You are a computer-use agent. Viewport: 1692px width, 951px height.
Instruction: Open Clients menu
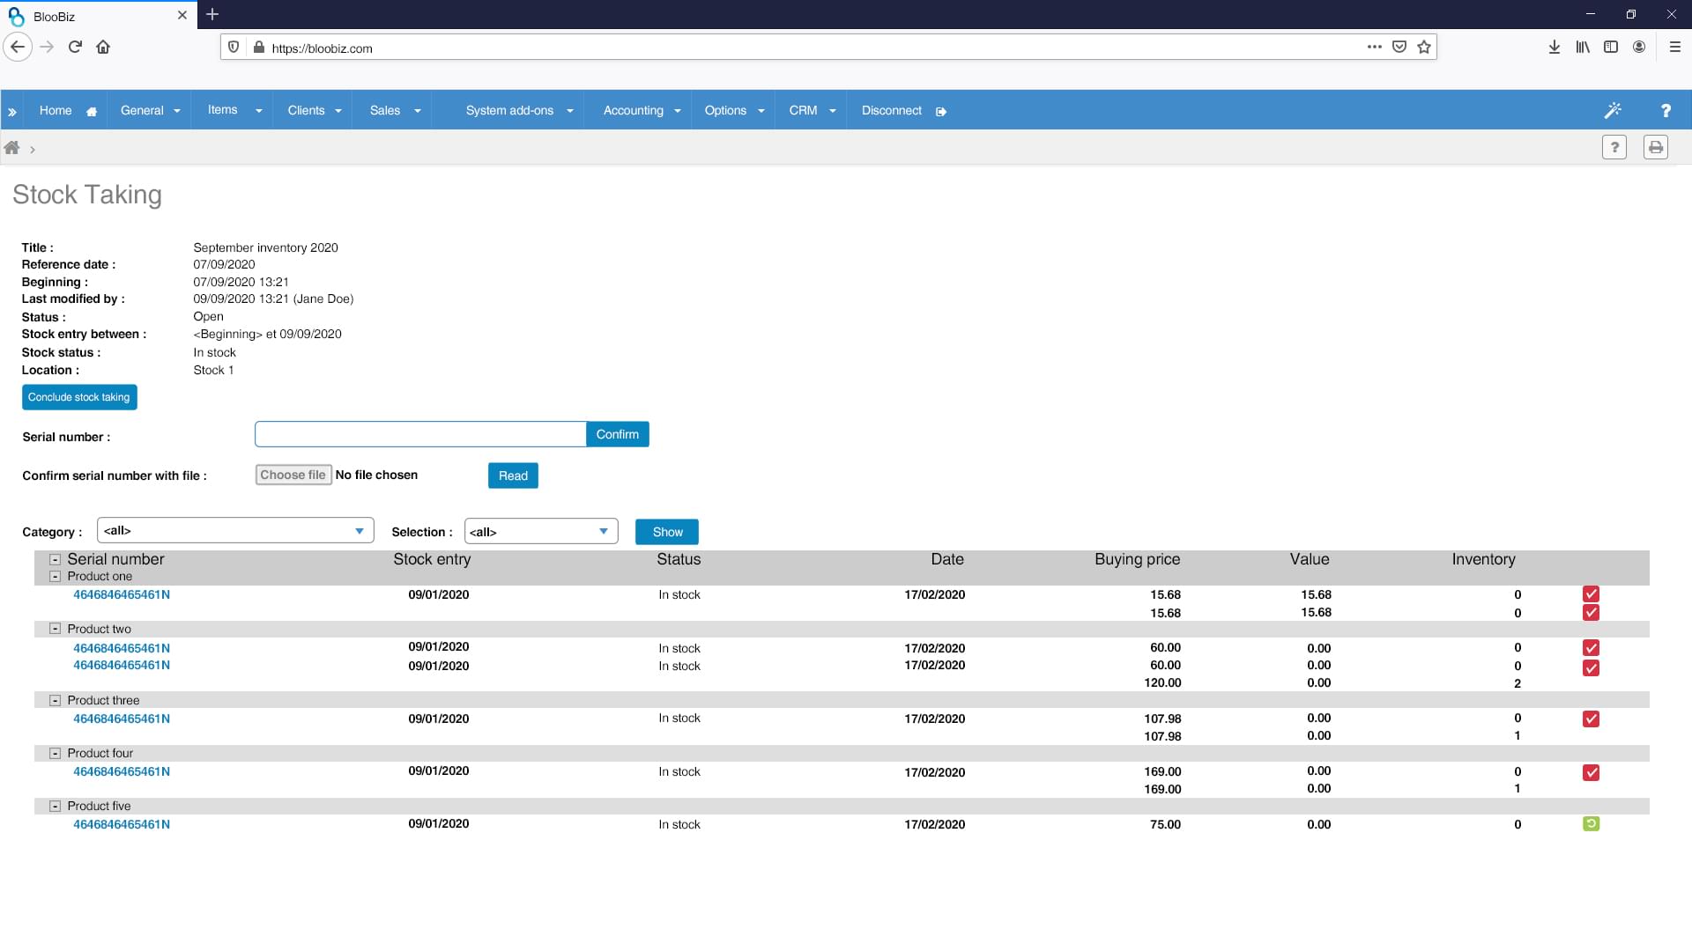(314, 111)
